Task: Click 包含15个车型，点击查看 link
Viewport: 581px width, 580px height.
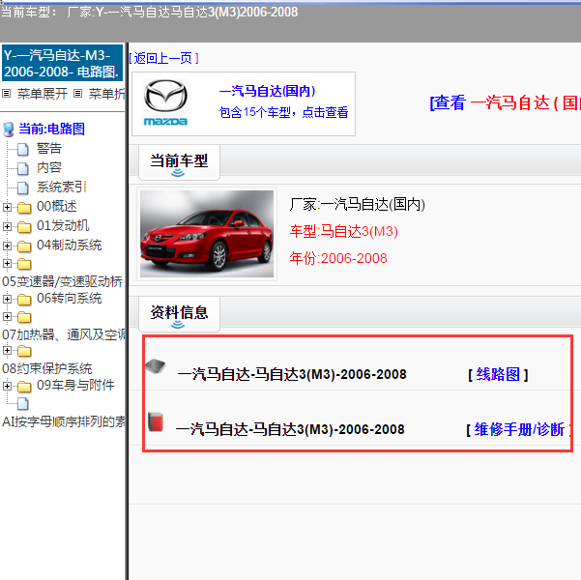Action: click(x=283, y=112)
